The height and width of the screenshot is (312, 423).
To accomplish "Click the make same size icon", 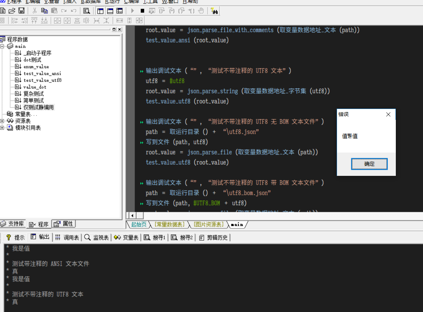I will [139, 21].
